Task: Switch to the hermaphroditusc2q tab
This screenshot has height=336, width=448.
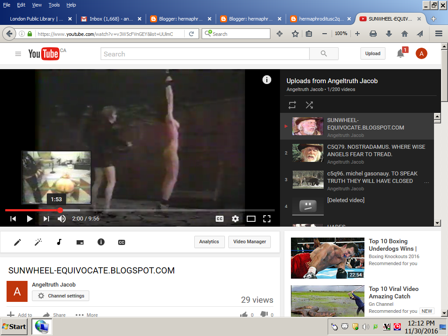Action: pyautogui.click(x=321, y=19)
